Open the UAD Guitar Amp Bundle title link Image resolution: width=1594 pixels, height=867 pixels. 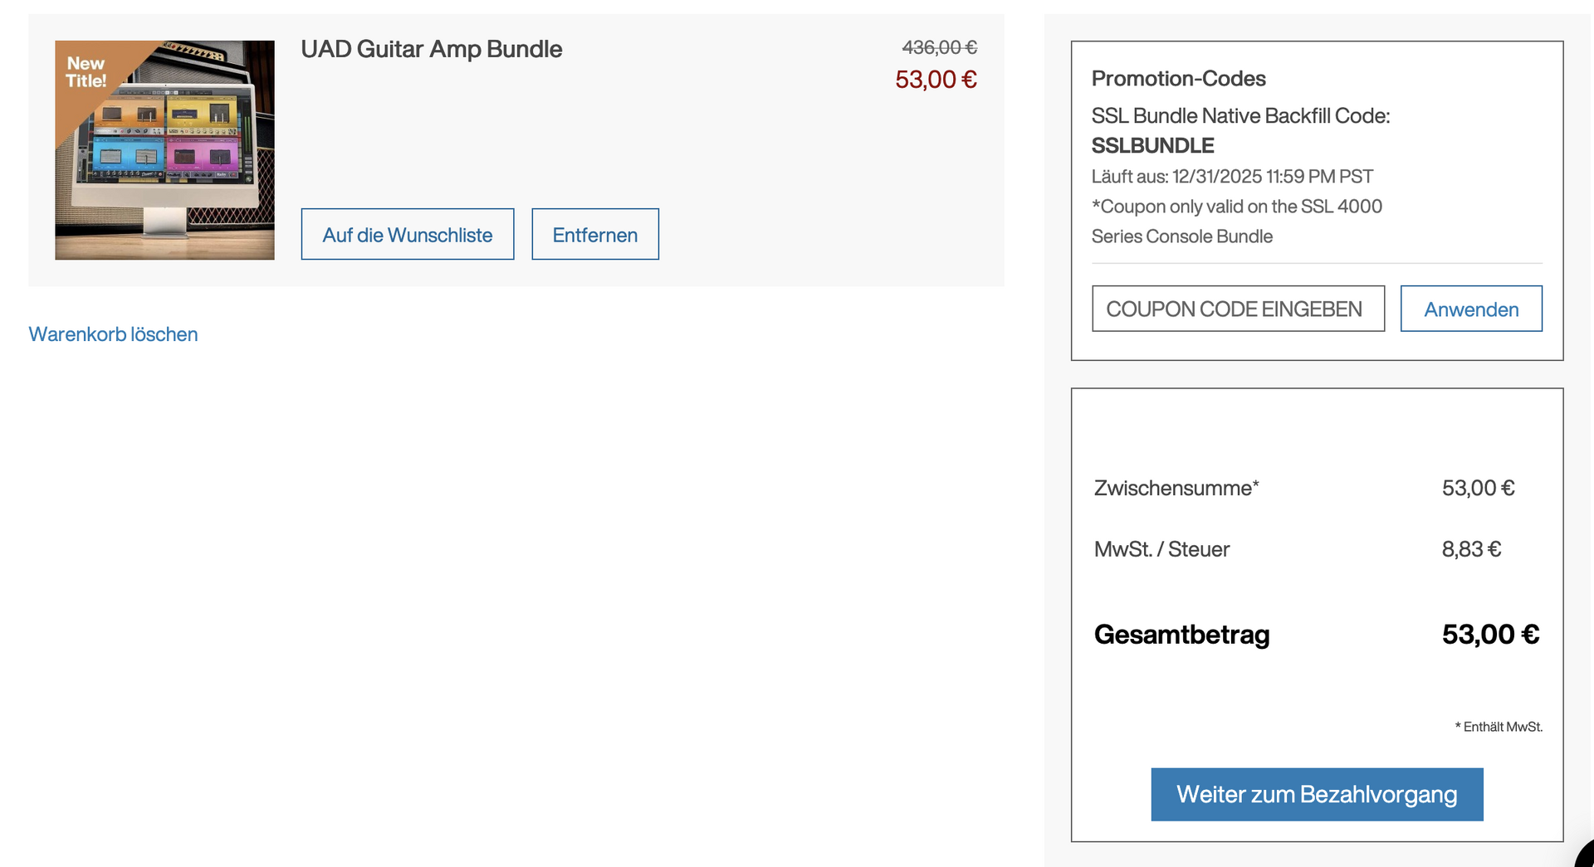431,49
